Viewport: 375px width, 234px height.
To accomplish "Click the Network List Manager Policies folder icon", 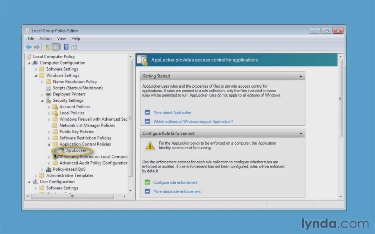I will click(x=55, y=125).
